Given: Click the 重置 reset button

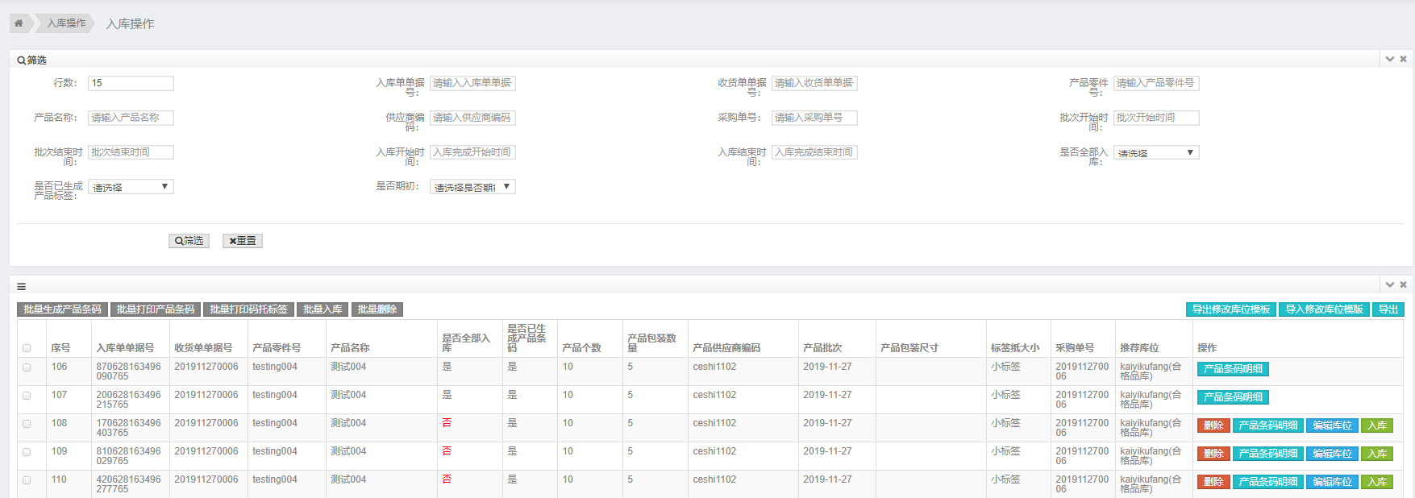Looking at the screenshot, I should point(243,241).
